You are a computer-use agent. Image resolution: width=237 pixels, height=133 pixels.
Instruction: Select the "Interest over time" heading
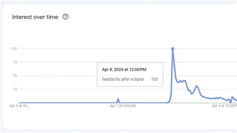click(35, 17)
